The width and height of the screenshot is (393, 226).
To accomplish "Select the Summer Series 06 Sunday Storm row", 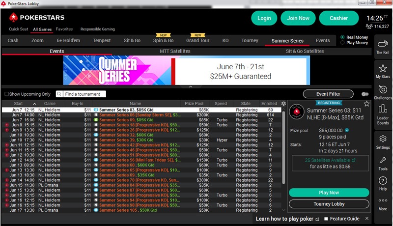I will point(141,115).
